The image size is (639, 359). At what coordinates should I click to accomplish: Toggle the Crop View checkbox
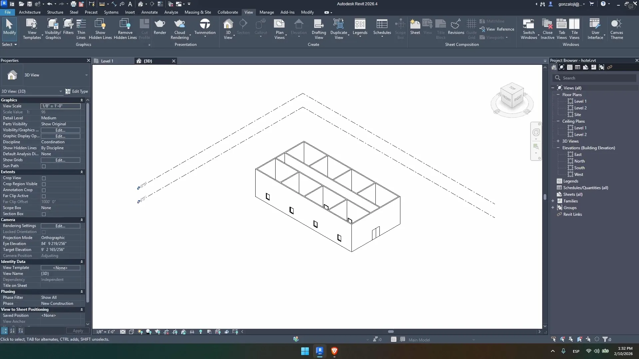coord(44,178)
